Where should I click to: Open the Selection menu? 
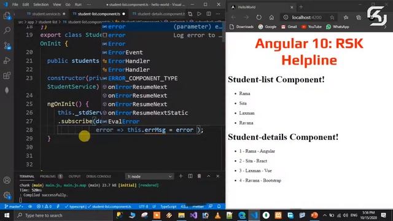click(41, 4)
